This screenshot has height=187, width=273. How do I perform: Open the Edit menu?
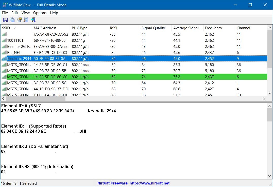(15, 13)
